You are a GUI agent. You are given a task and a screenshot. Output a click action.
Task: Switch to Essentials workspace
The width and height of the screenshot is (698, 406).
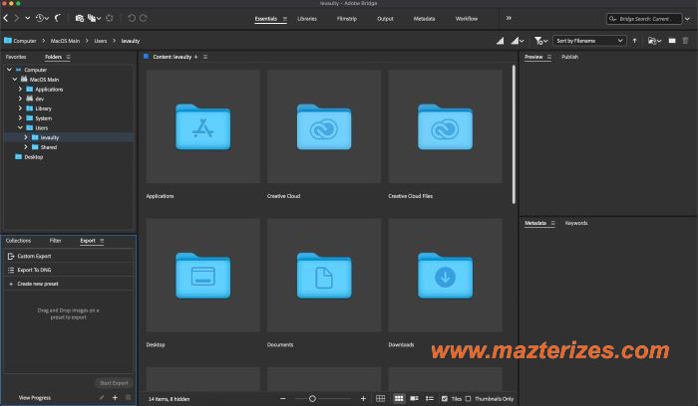click(x=266, y=19)
